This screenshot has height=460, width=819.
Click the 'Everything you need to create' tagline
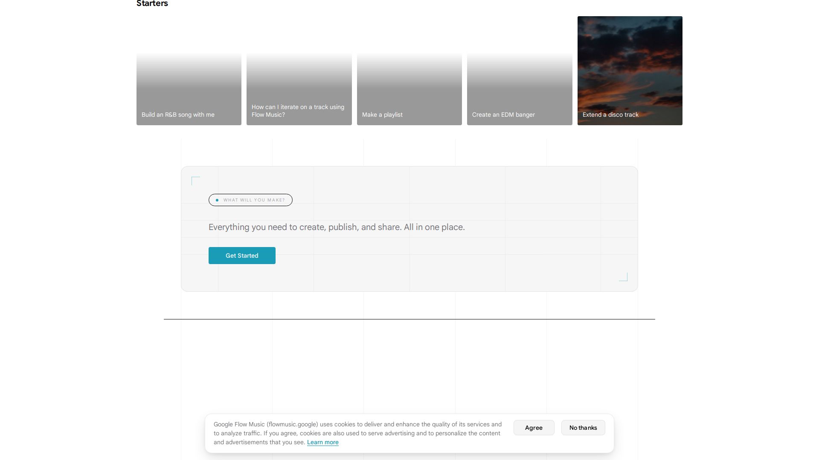337,227
